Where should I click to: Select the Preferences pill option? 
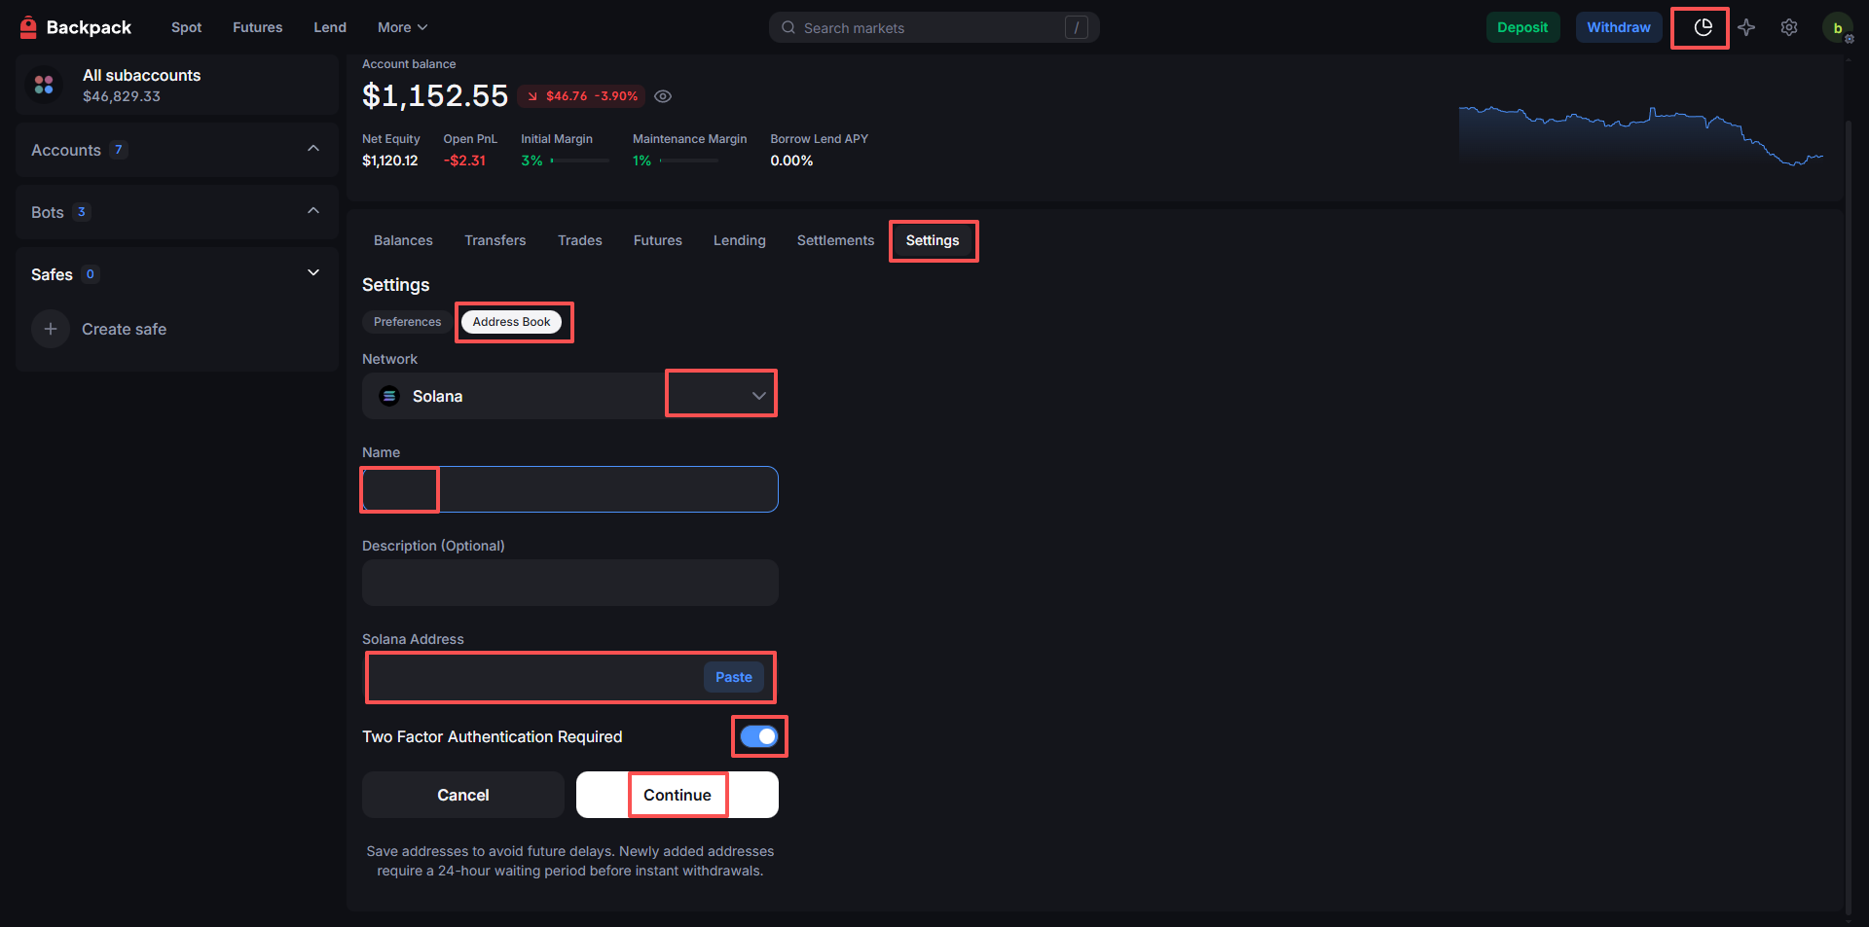[407, 322]
